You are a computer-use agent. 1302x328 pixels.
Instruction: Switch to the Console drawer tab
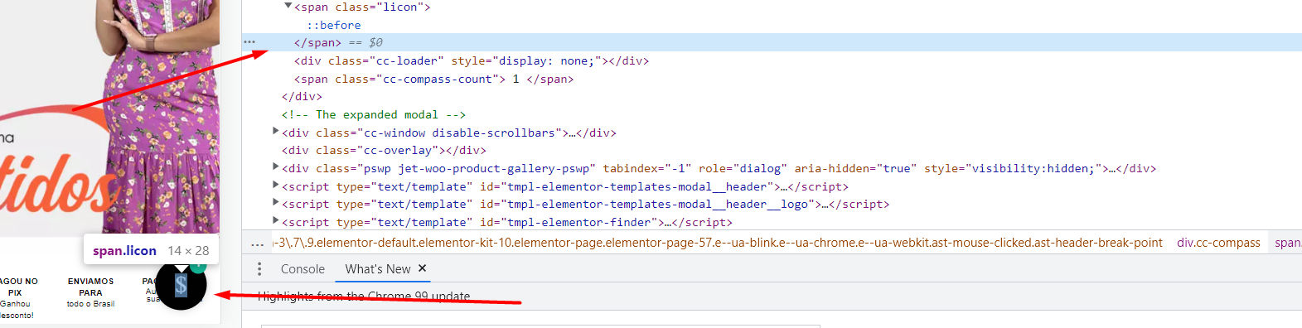[303, 269]
